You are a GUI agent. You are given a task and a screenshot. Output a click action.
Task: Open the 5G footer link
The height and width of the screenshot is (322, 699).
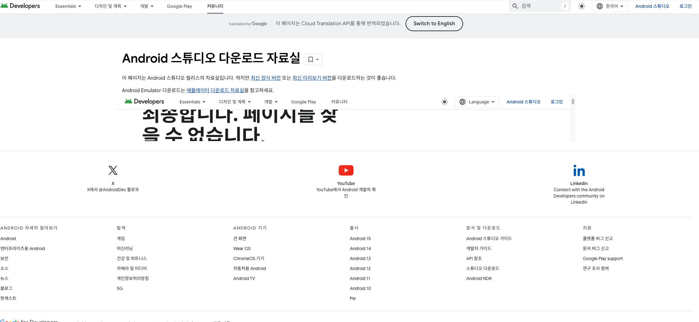pyautogui.click(x=120, y=288)
